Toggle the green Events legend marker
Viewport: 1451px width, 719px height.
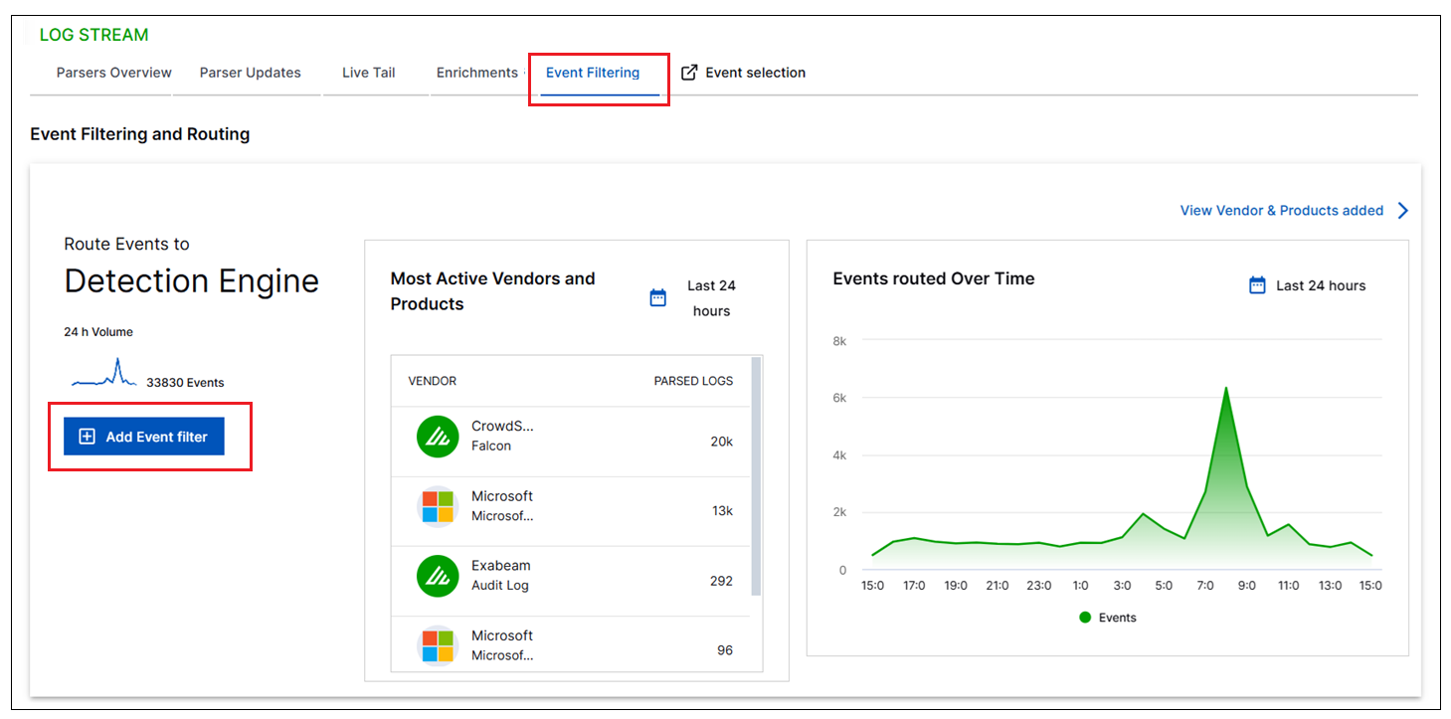(x=1085, y=618)
